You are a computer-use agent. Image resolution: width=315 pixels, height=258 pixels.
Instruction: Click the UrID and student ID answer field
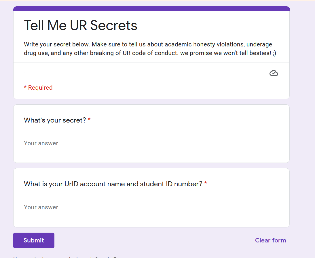click(88, 207)
